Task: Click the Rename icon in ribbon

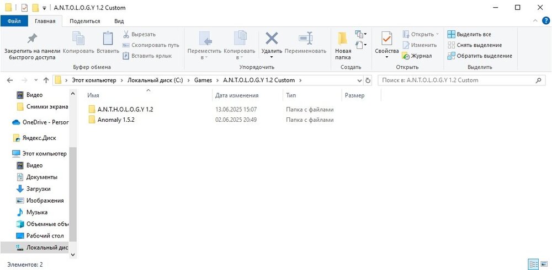Action: click(305, 39)
